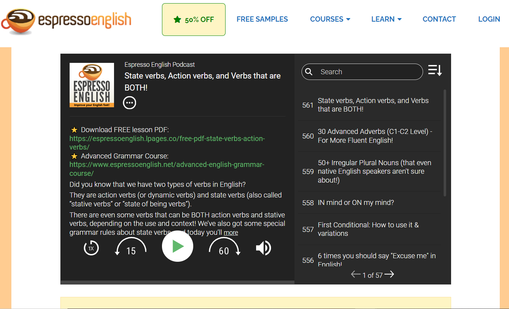
Task: Click the Espresso English logo
Action: (x=66, y=21)
